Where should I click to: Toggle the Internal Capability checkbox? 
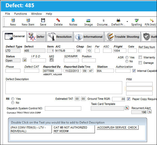pyautogui.click(x=134, y=71)
